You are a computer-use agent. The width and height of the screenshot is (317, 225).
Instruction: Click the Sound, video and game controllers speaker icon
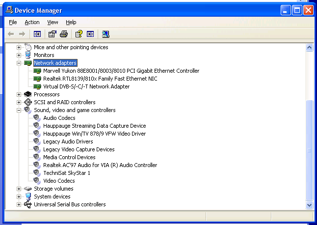coord(27,110)
